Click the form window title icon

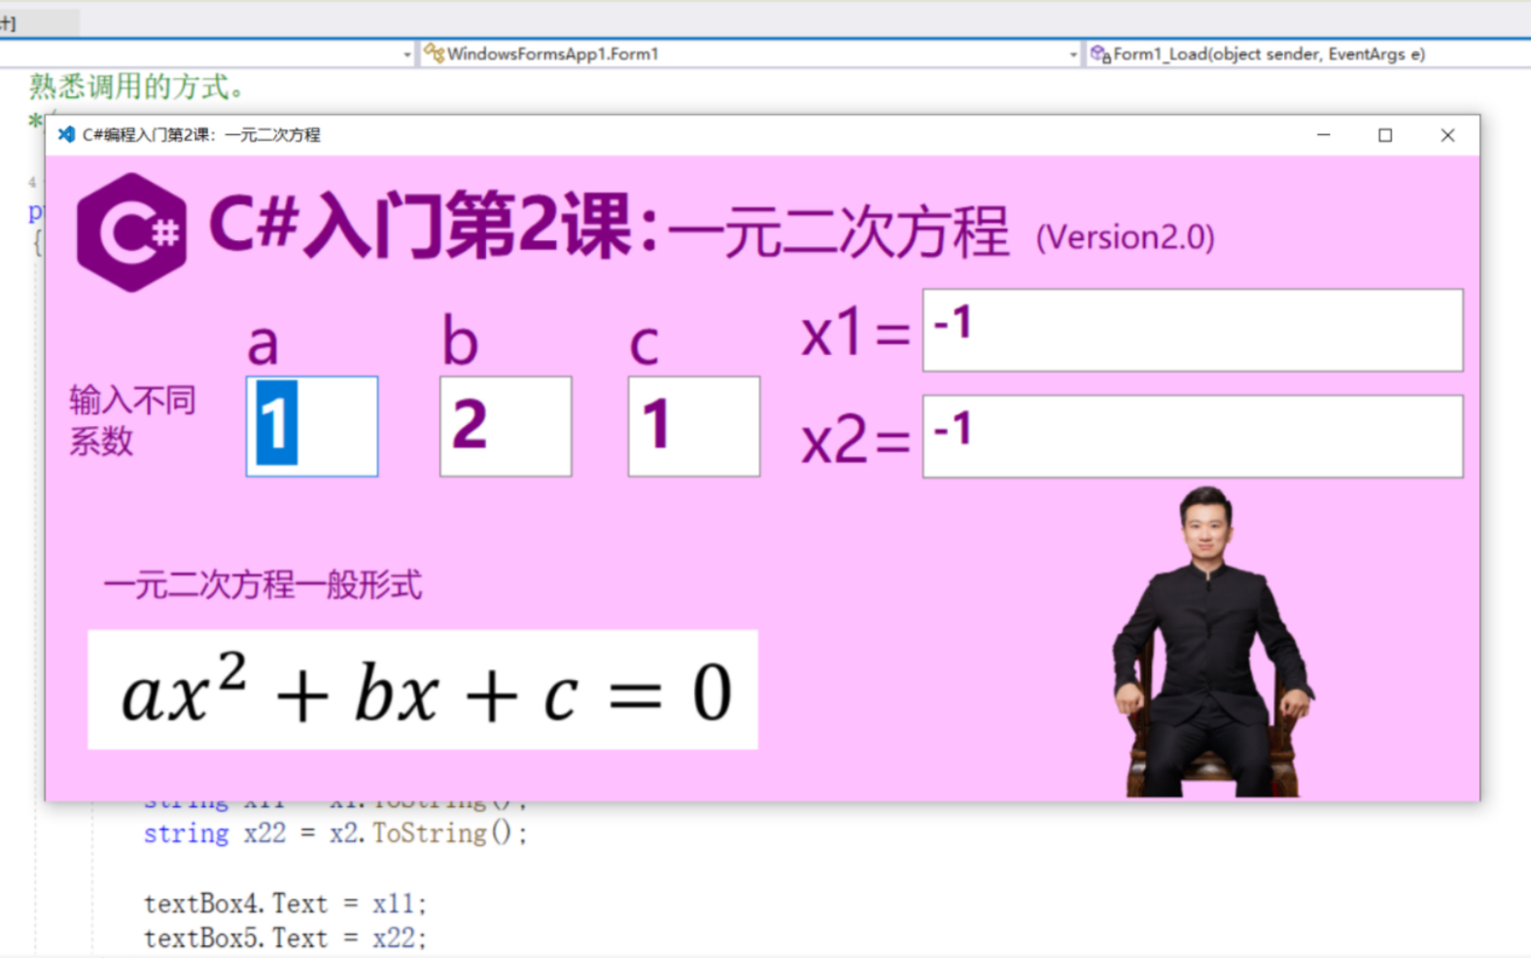[x=66, y=134]
